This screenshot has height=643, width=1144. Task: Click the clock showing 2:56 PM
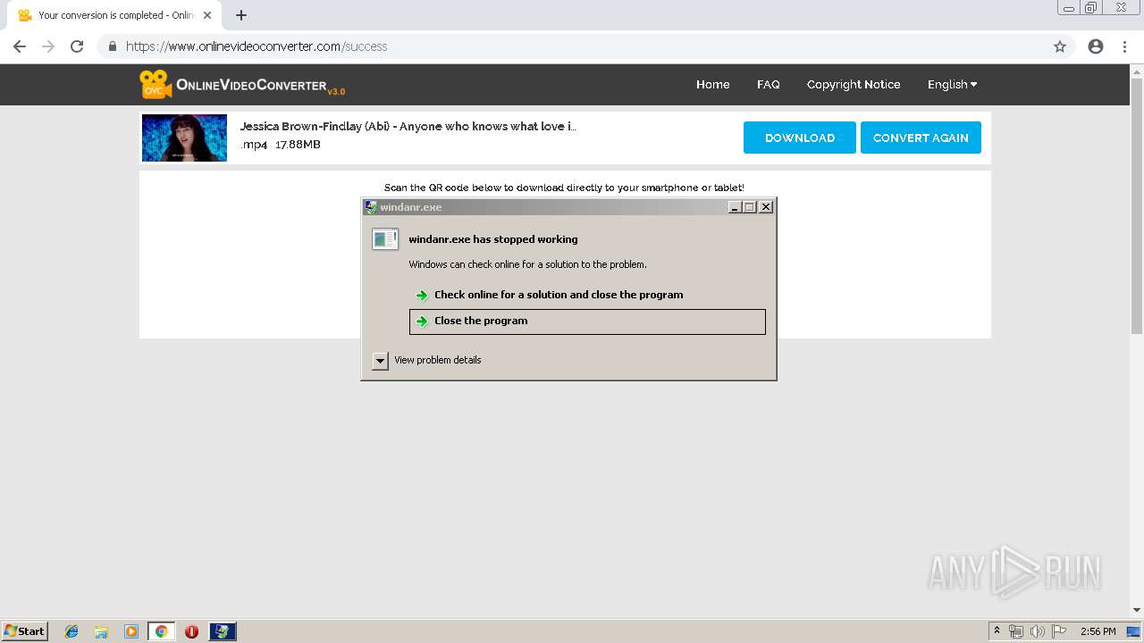tap(1098, 631)
